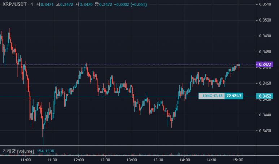Click the 154.133K volume value
Screen dimensions: 279x164
45,151
